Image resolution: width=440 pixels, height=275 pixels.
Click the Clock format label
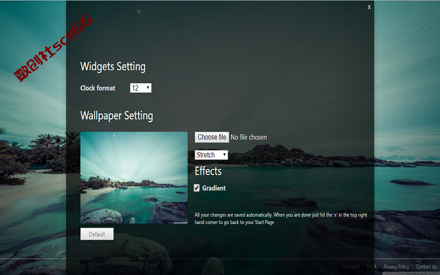98,88
